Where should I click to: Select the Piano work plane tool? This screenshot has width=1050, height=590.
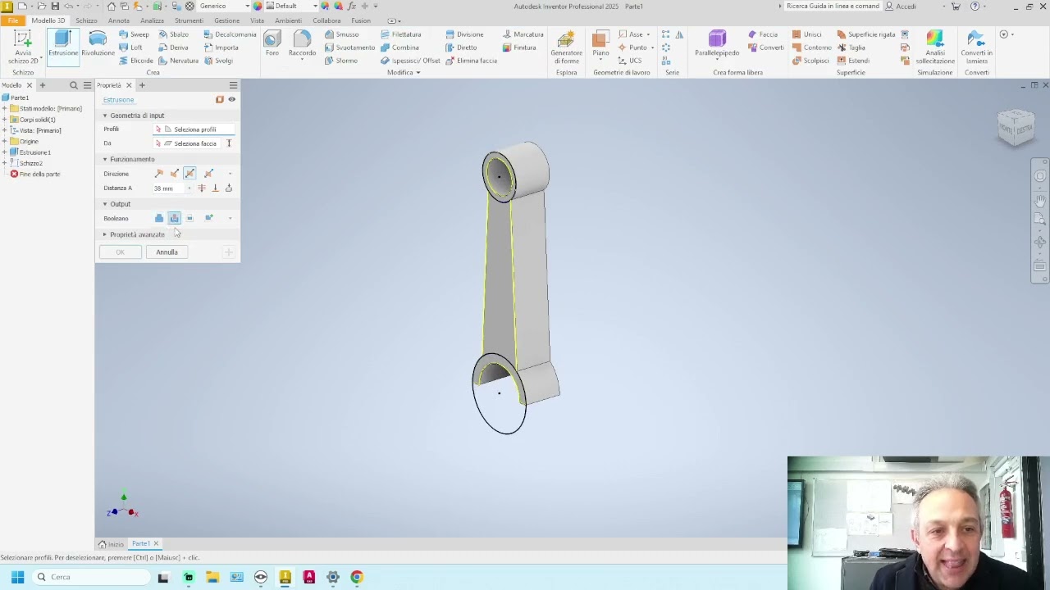tap(600, 44)
